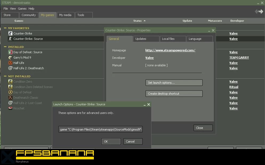Click the Create desktop shortcut button
This screenshot has width=265, height=165.
point(174,94)
